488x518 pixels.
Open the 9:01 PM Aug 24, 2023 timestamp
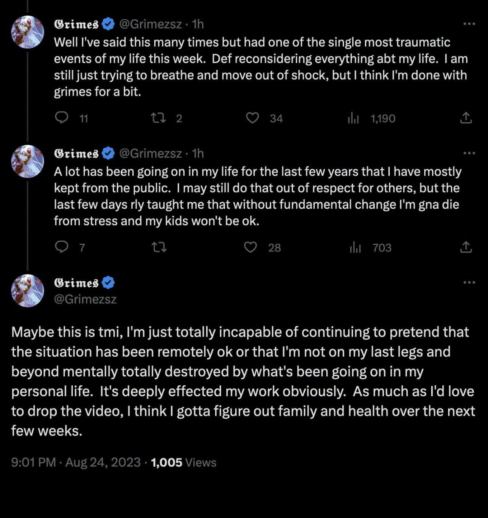click(76, 462)
